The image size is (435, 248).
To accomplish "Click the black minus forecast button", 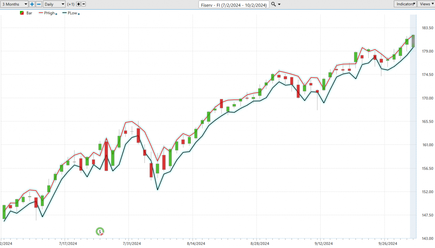I will click(x=83, y=4).
